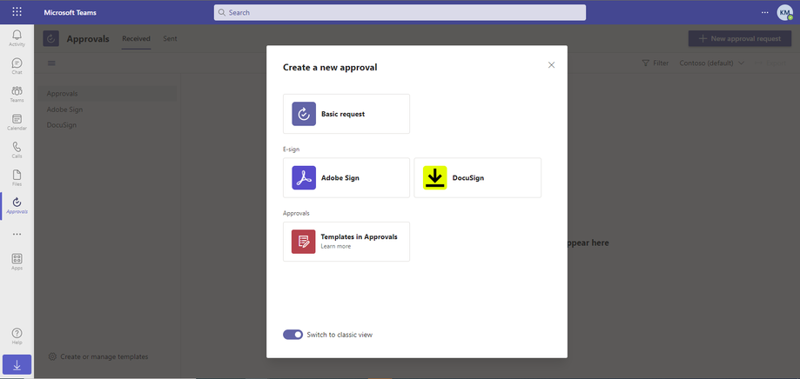
Task: Choose the DocuSign card label
Action: pos(468,178)
